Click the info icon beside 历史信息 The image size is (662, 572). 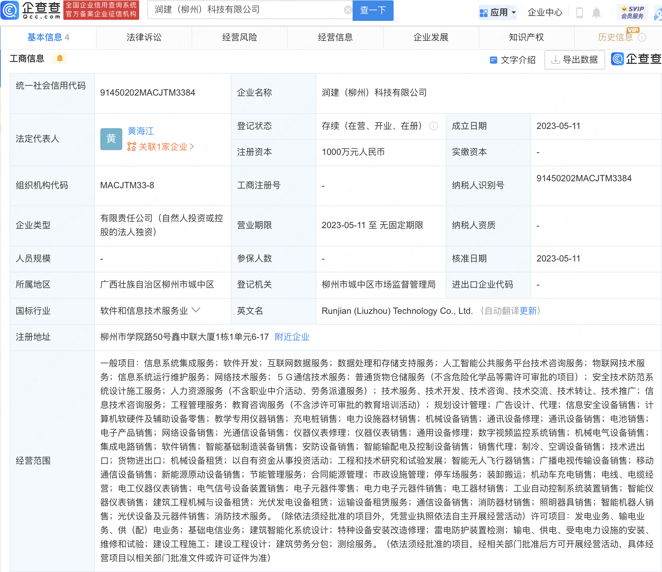(642, 37)
